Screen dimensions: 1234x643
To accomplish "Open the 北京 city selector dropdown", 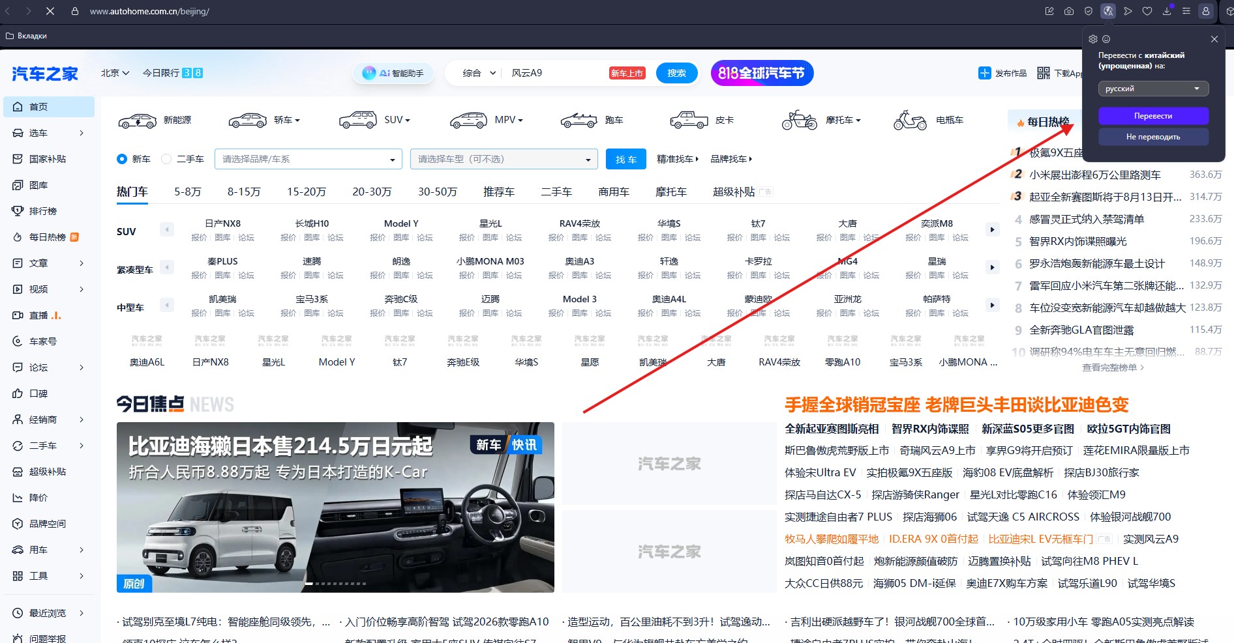I will point(115,73).
